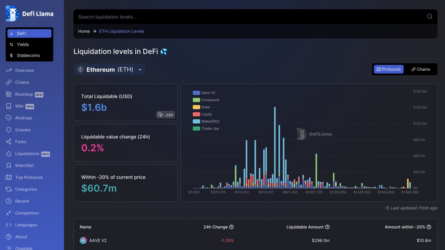
Task: Click the Liquidations droplet icon
Action: tap(9, 153)
